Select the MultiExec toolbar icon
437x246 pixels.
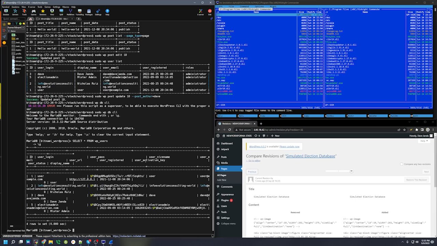70,12
